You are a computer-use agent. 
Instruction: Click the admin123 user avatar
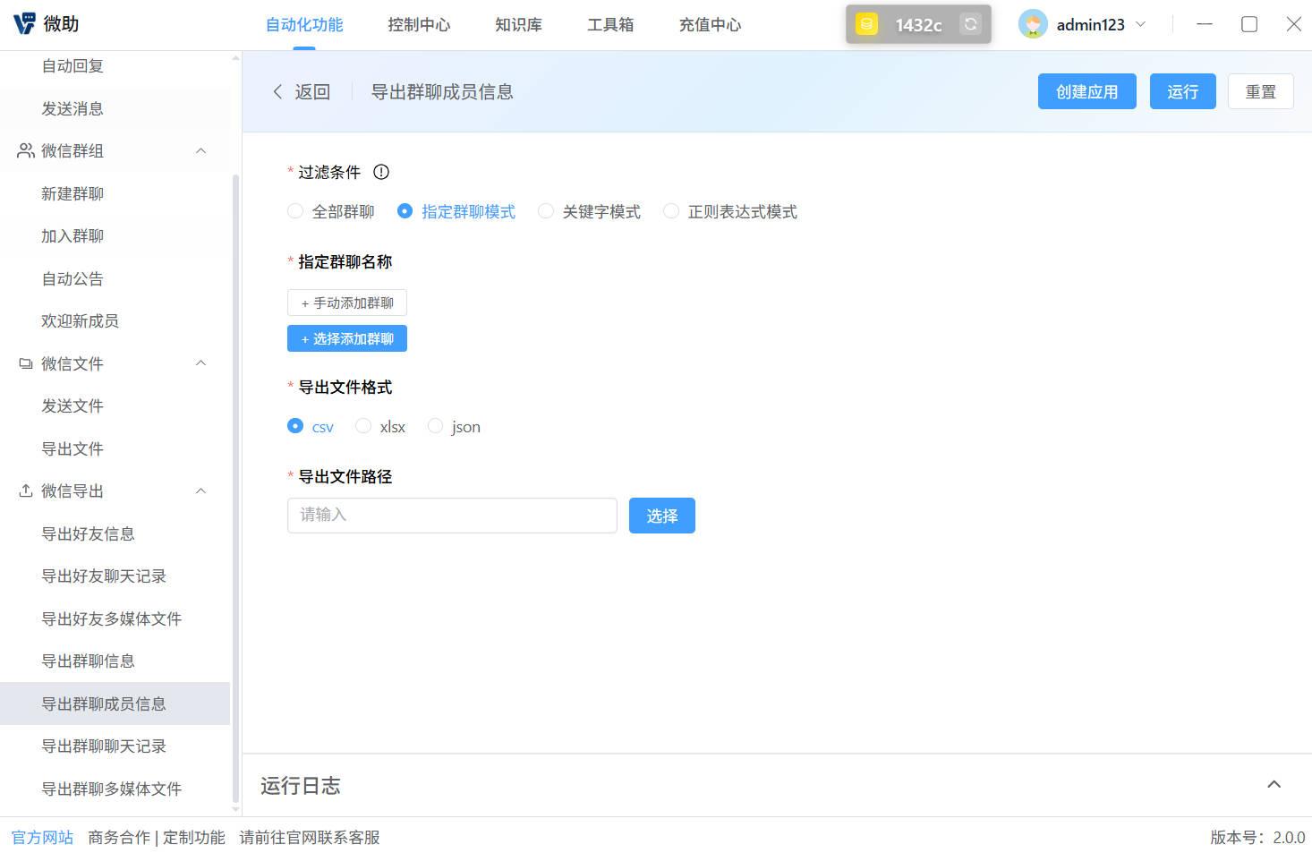pos(1034,24)
